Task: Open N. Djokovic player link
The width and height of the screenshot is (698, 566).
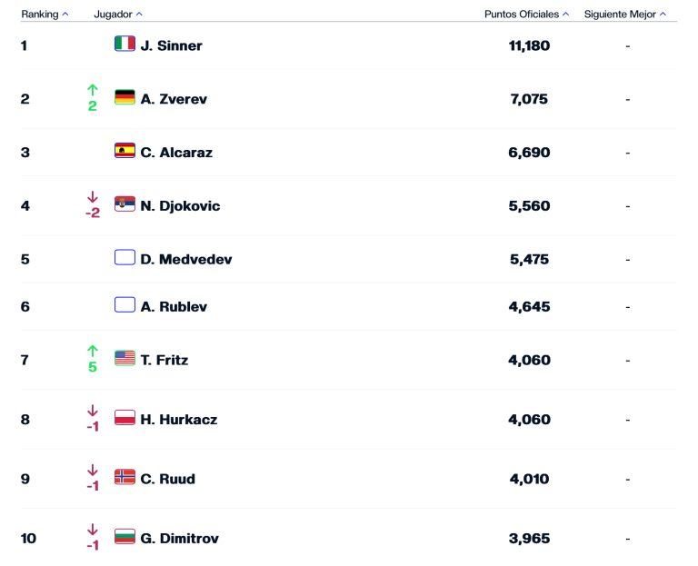Action: click(x=180, y=205)
